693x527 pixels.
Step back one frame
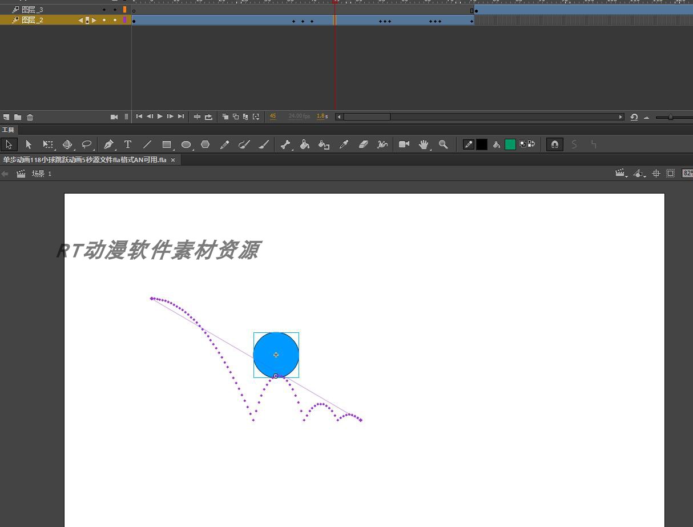coord(150,116)
